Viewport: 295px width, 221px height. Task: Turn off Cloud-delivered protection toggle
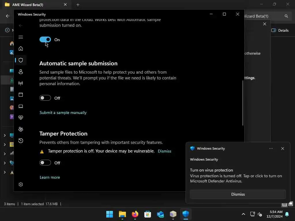45,39
